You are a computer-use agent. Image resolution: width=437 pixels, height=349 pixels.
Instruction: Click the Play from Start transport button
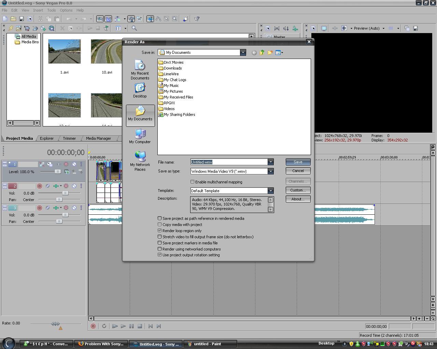tap(115, 326)
